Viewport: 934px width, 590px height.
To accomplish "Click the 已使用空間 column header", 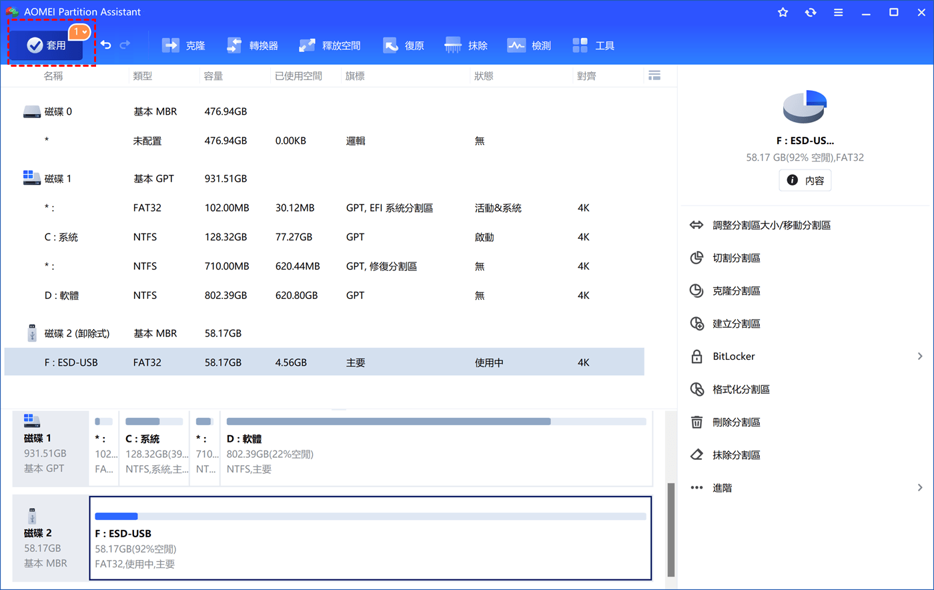I will pos(298,76).
